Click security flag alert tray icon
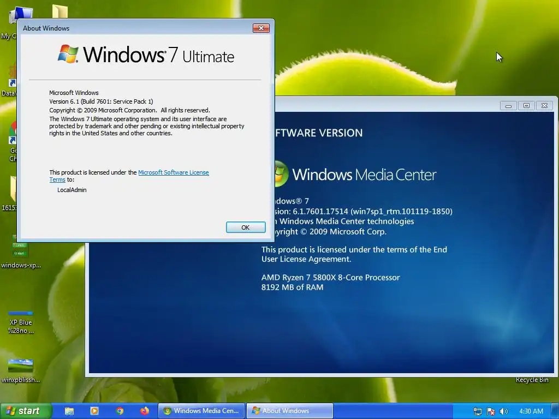The height and width of the screenshot is (419, 559). [491, 411]
